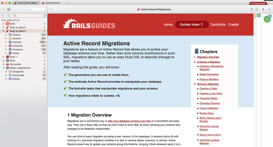Switch to the Active Record Migrations tab
Image resolution: width=273 pixels, height=147 pixels.
click(26, 3)
